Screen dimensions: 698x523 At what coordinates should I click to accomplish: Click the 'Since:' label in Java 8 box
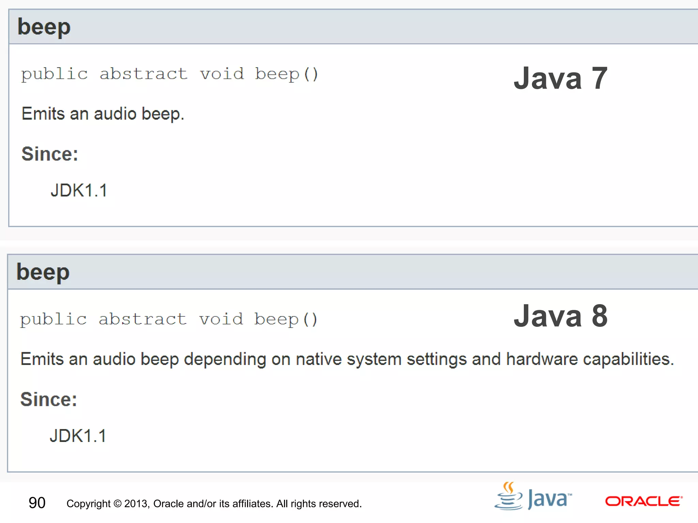point(49,399)
